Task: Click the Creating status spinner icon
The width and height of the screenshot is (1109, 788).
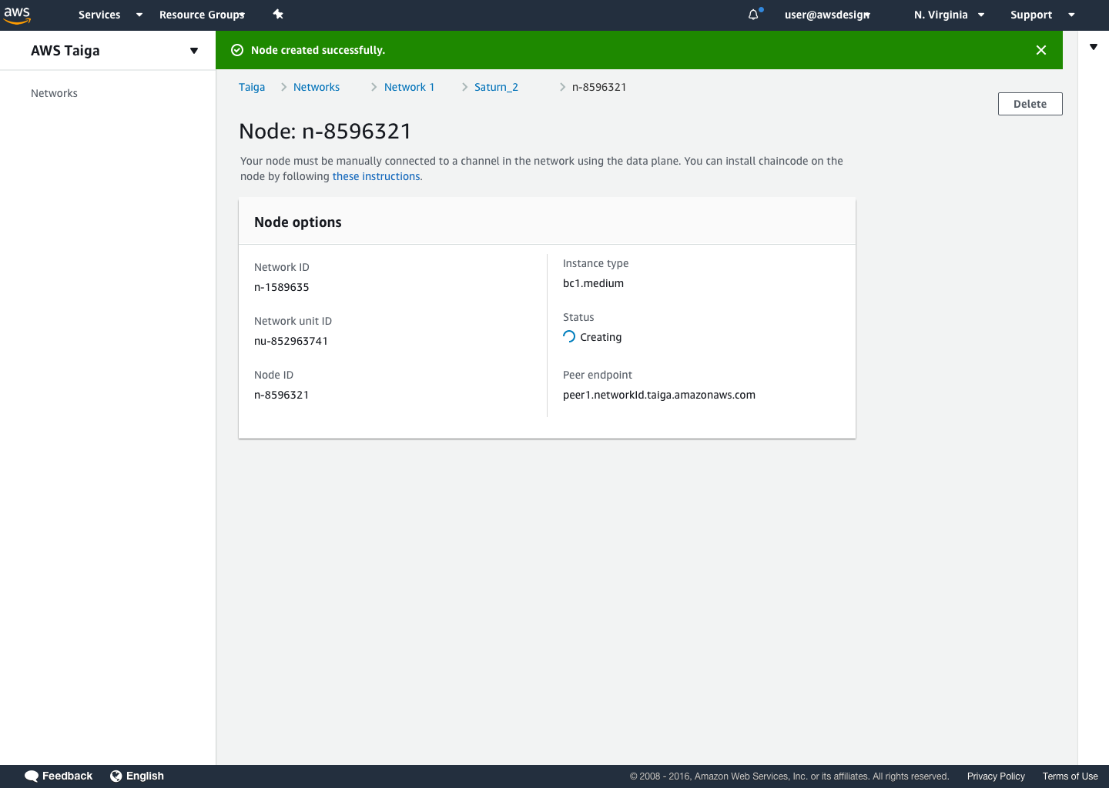Action: [x=569, y=337]
